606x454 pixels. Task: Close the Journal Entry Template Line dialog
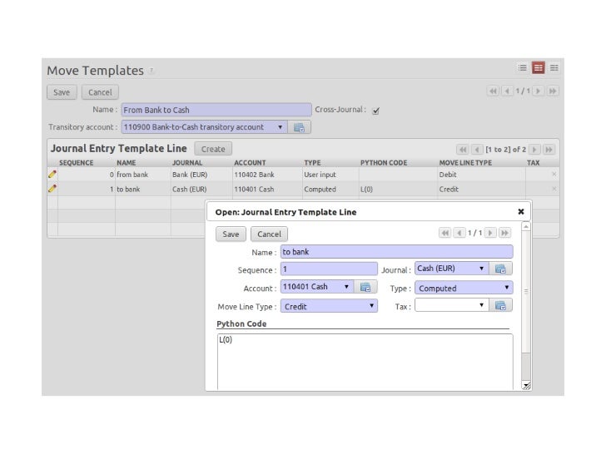point(521,211)
